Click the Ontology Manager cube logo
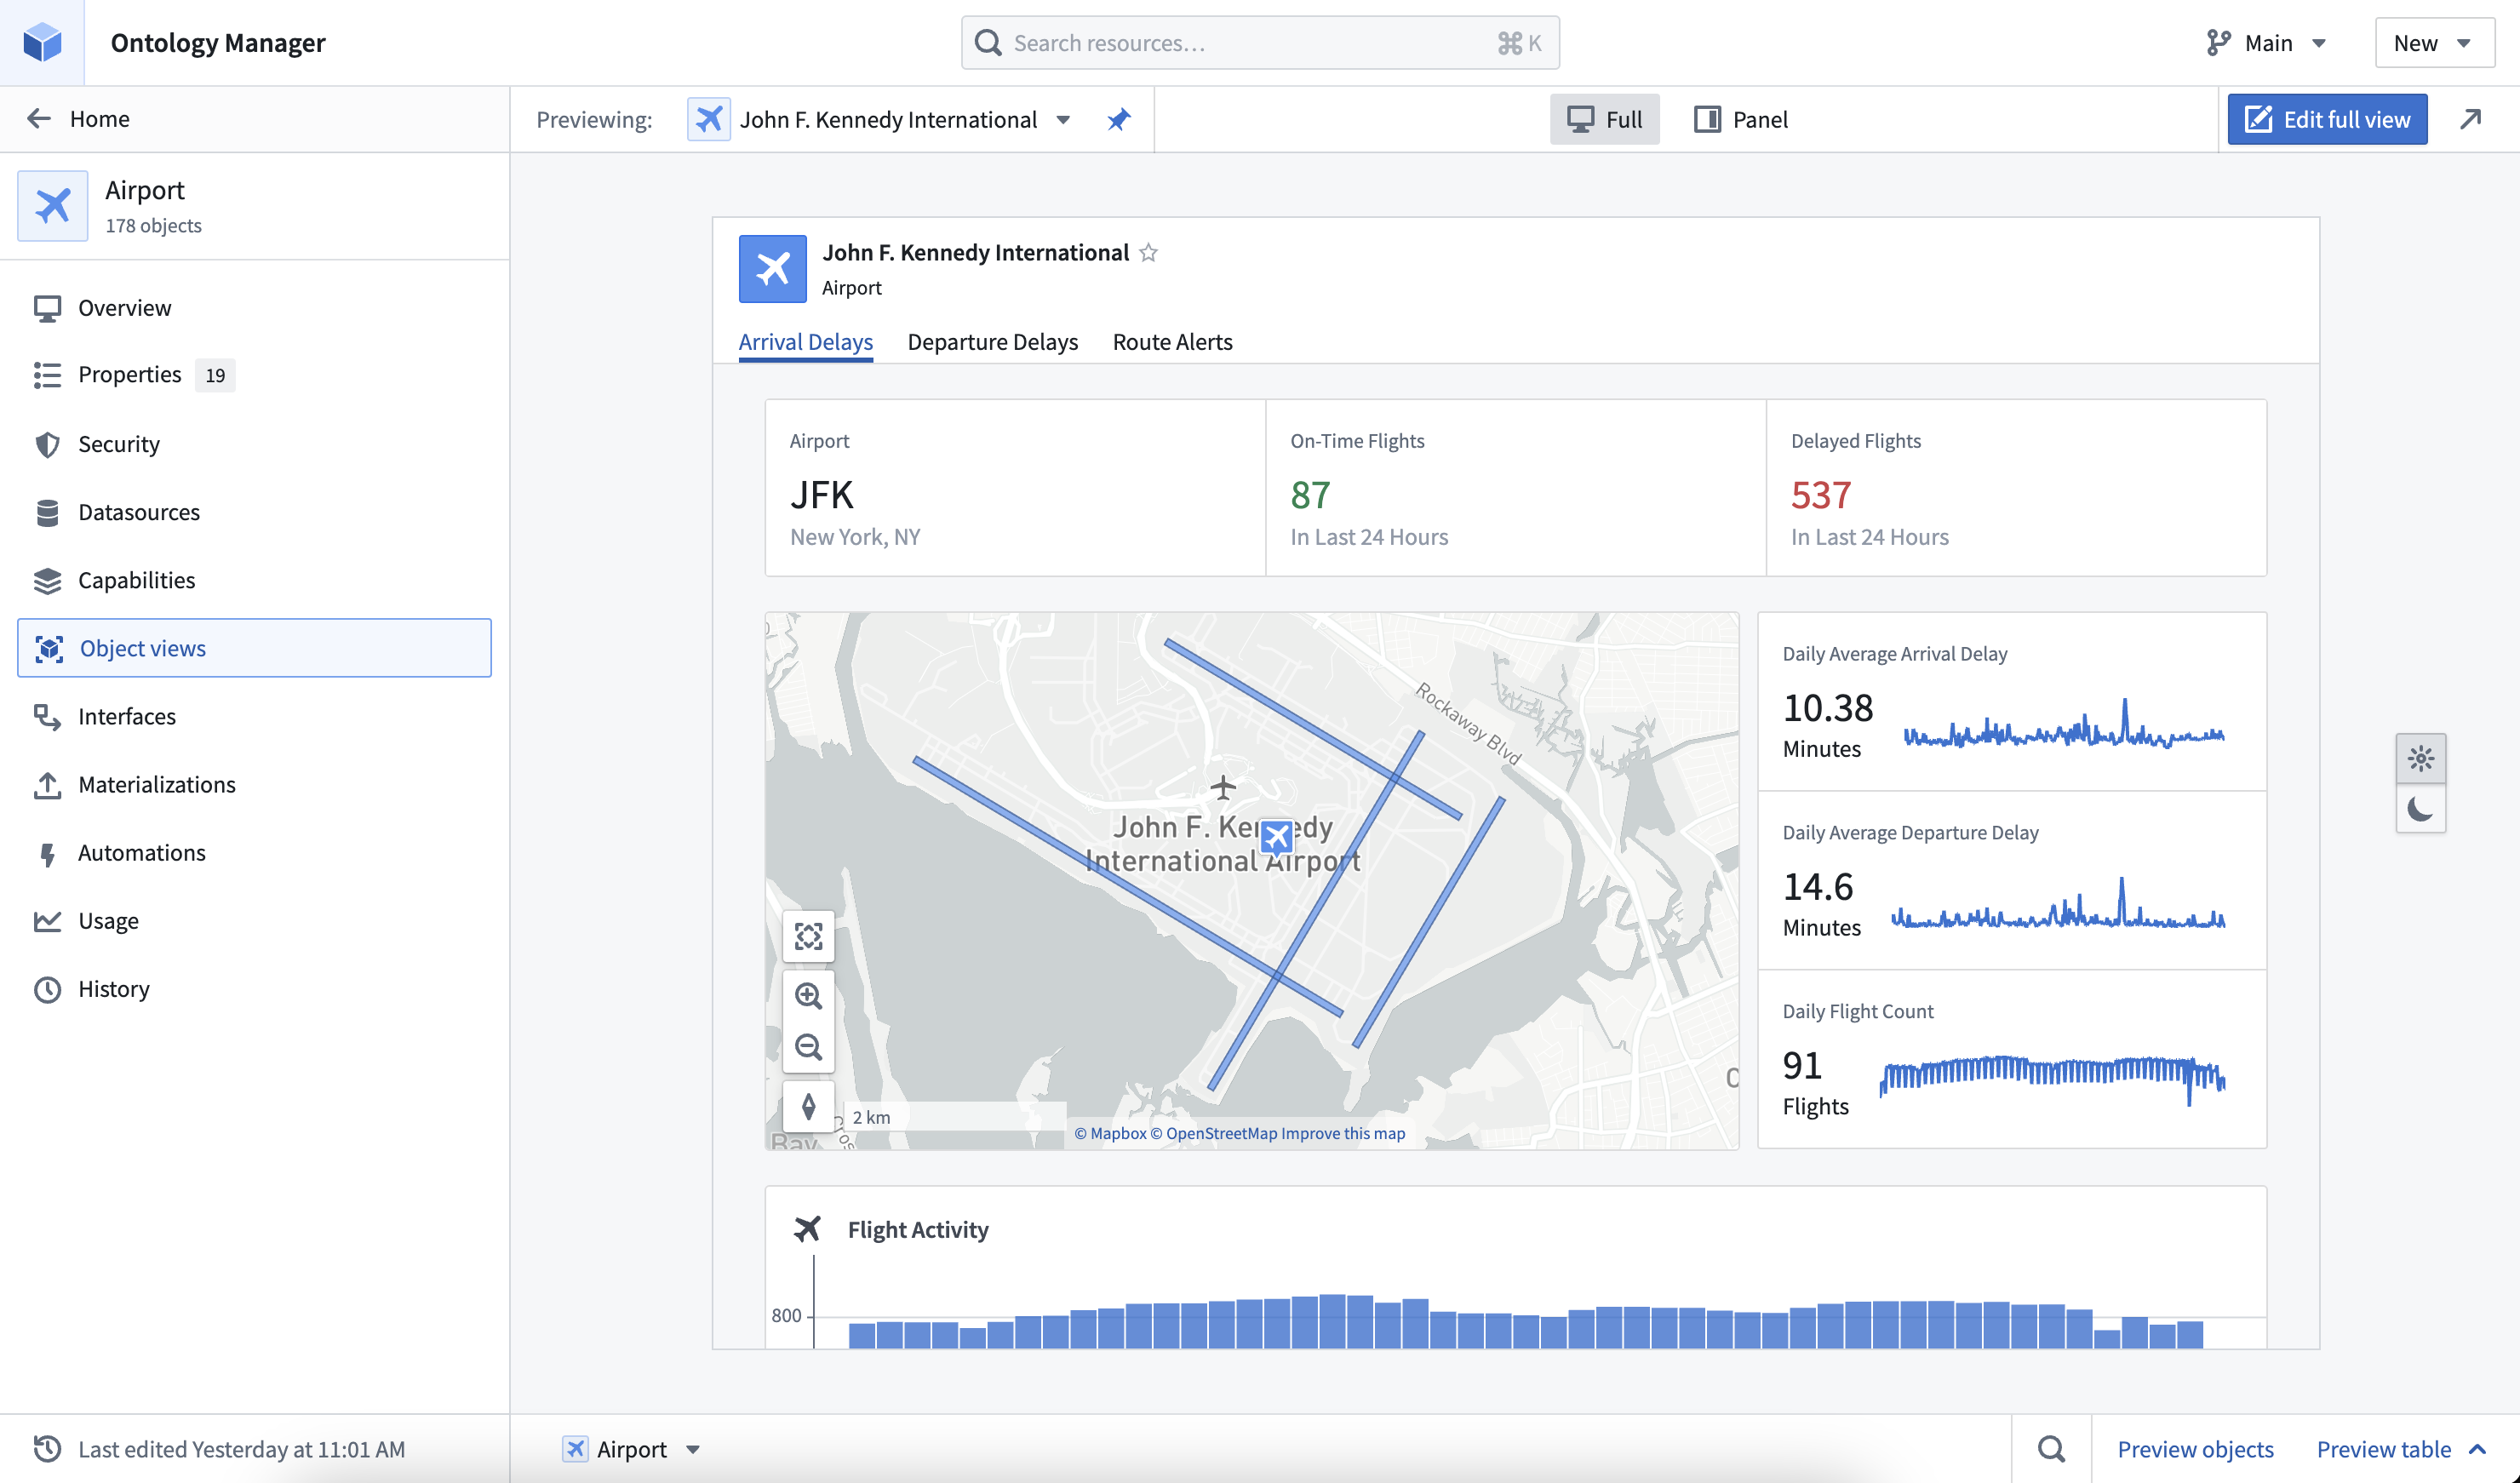2520x1483 pixels. (42, 42)
